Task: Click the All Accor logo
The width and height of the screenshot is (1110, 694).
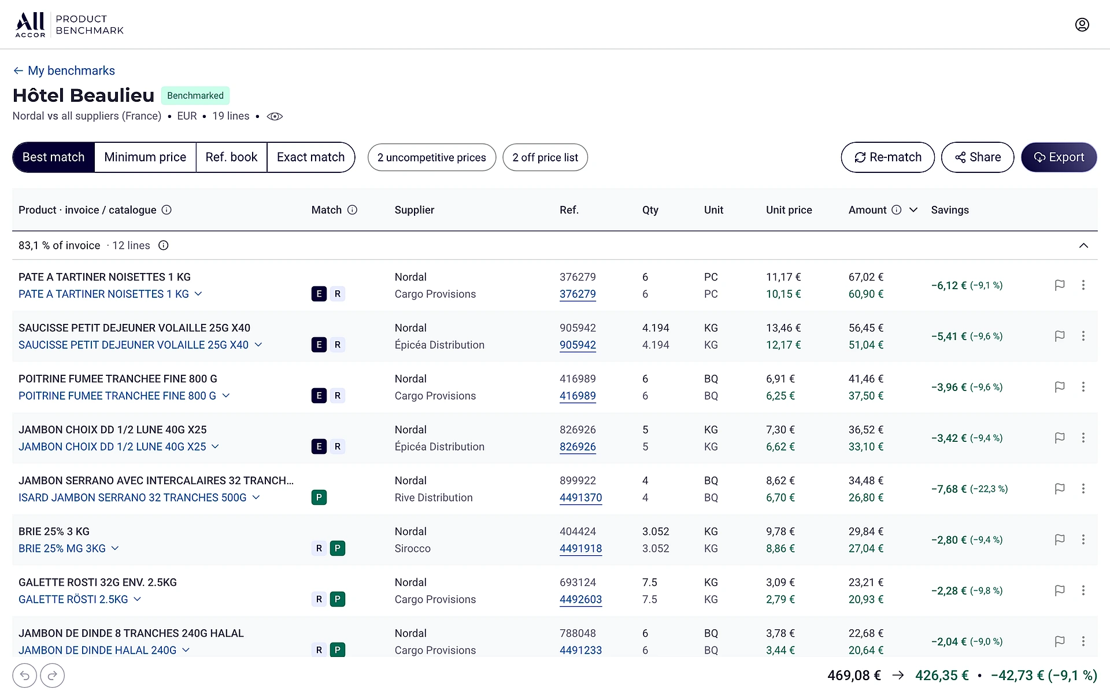Action: pyautogui.click(x=30, y=25)
